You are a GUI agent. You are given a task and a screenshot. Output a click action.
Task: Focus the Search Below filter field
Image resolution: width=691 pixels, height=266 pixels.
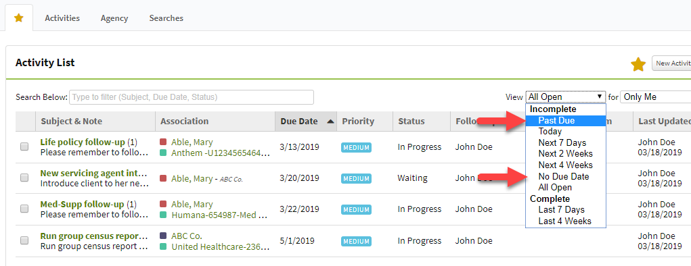[x=192, y=97]
